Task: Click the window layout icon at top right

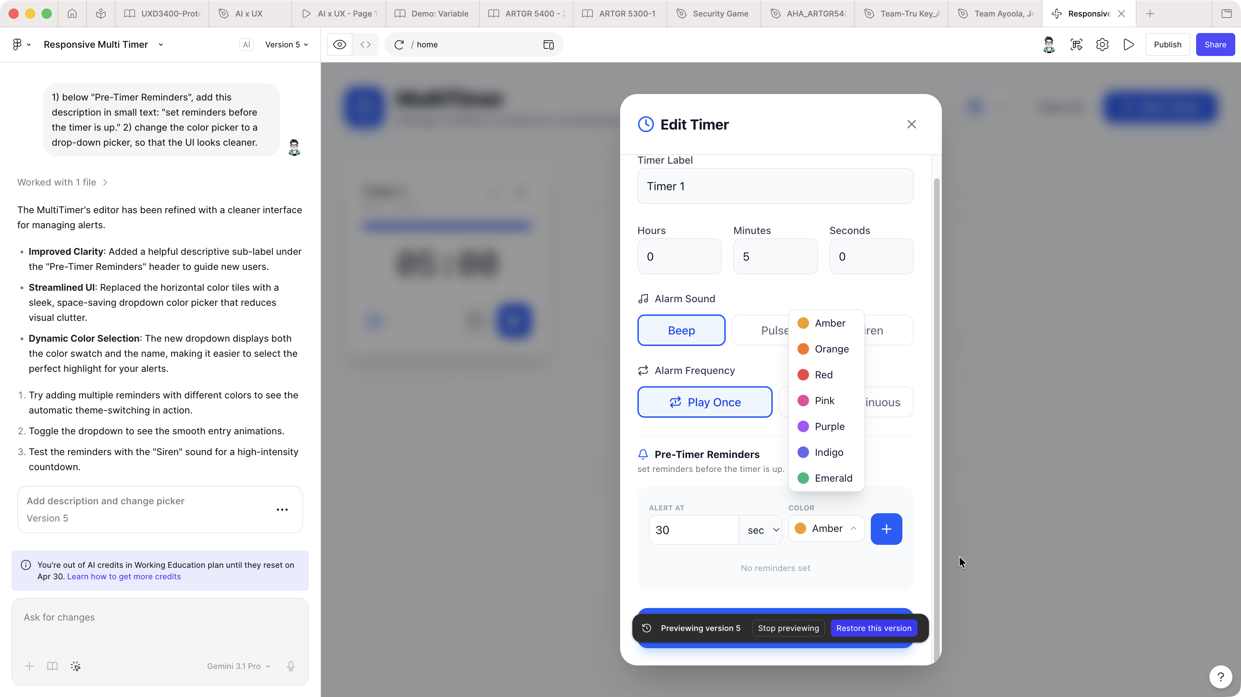Action: coord(1226,14)
